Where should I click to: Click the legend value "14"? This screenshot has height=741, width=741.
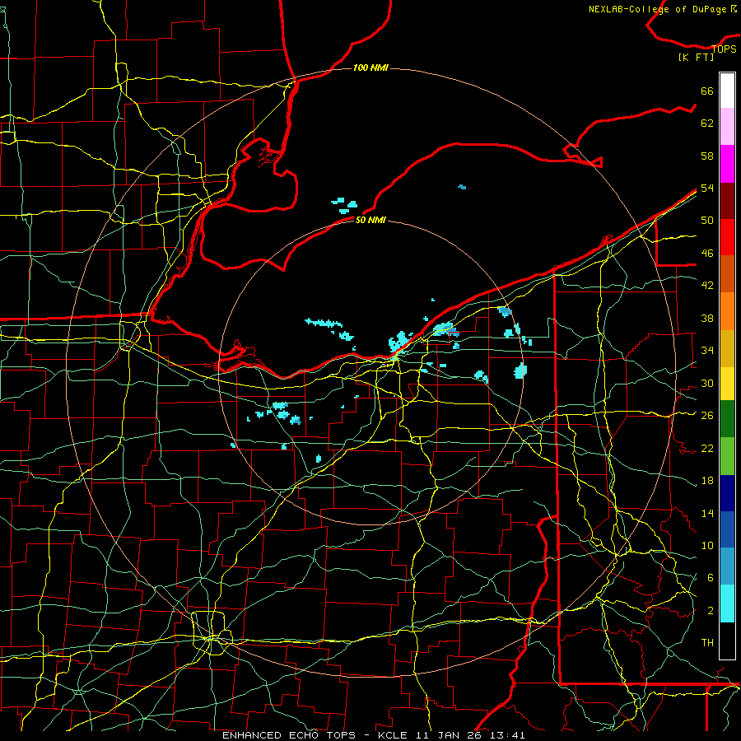707,513
